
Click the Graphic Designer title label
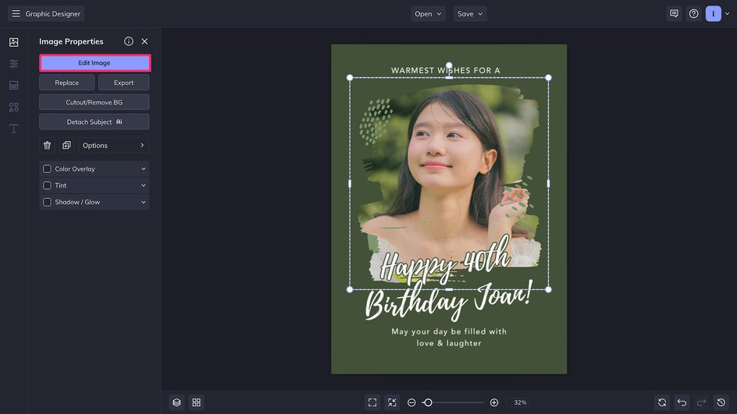click(x=52, y=13)
